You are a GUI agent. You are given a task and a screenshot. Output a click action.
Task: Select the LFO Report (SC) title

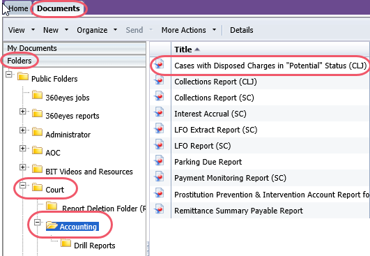pos(203,146)
